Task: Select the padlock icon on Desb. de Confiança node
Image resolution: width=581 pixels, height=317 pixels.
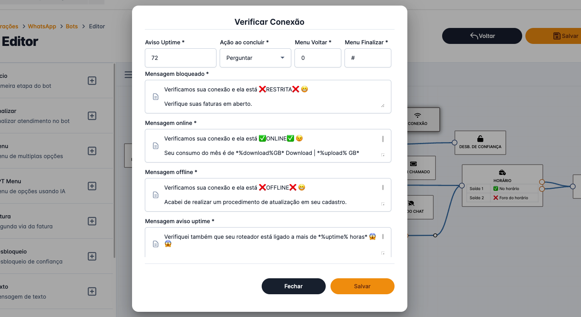Action: coord(480,139)
